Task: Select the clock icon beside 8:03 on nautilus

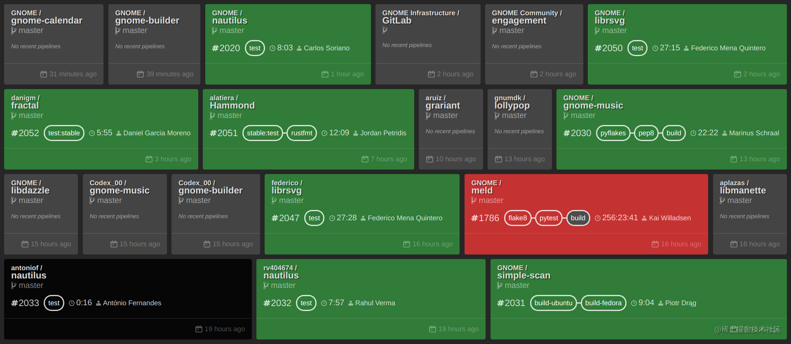Action: tap(272, 48)
